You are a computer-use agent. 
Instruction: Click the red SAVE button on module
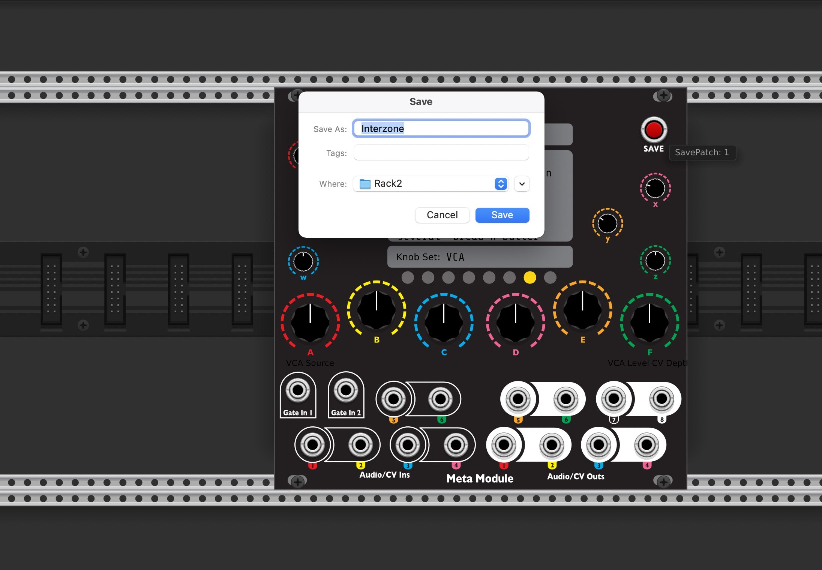pos(654,130)
